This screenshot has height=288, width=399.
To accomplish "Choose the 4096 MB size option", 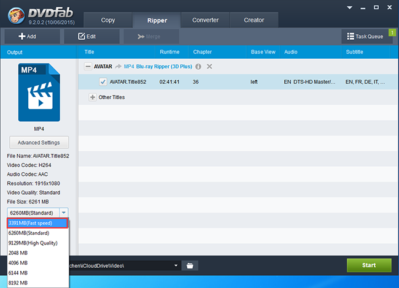I will 38,263.
